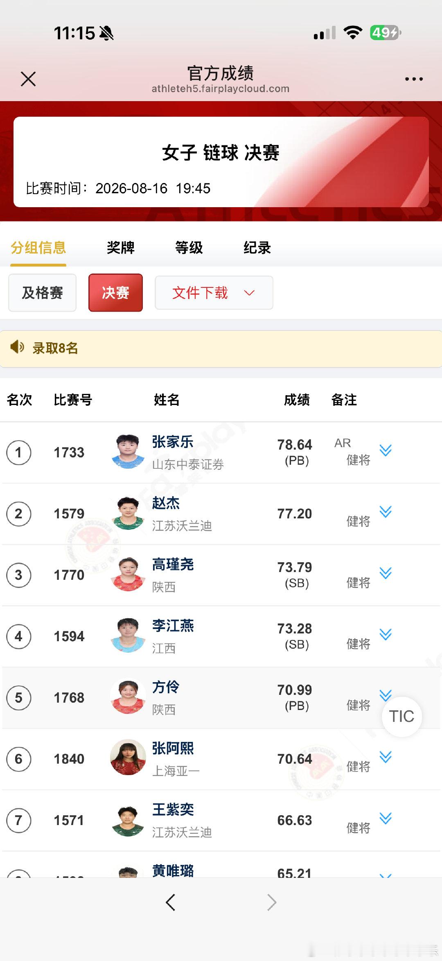Image resolution: width=442 pixels, height=961 pixels.
Task: Expand details for 赵杰's row
Action: click(x=386, y=512)
